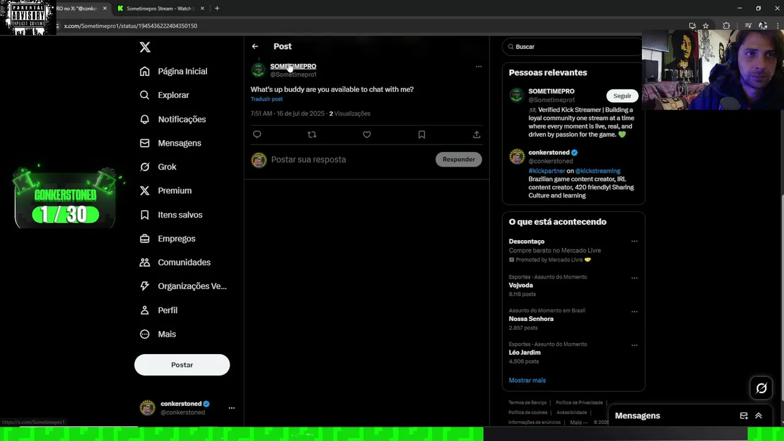Click the @kickstreaming mention link

[598, 171]
